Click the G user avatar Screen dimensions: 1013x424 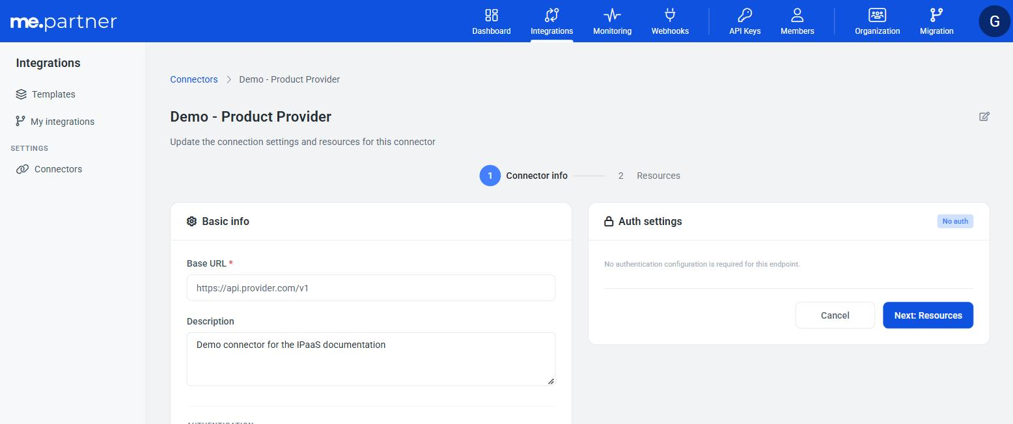coord(995,21)
